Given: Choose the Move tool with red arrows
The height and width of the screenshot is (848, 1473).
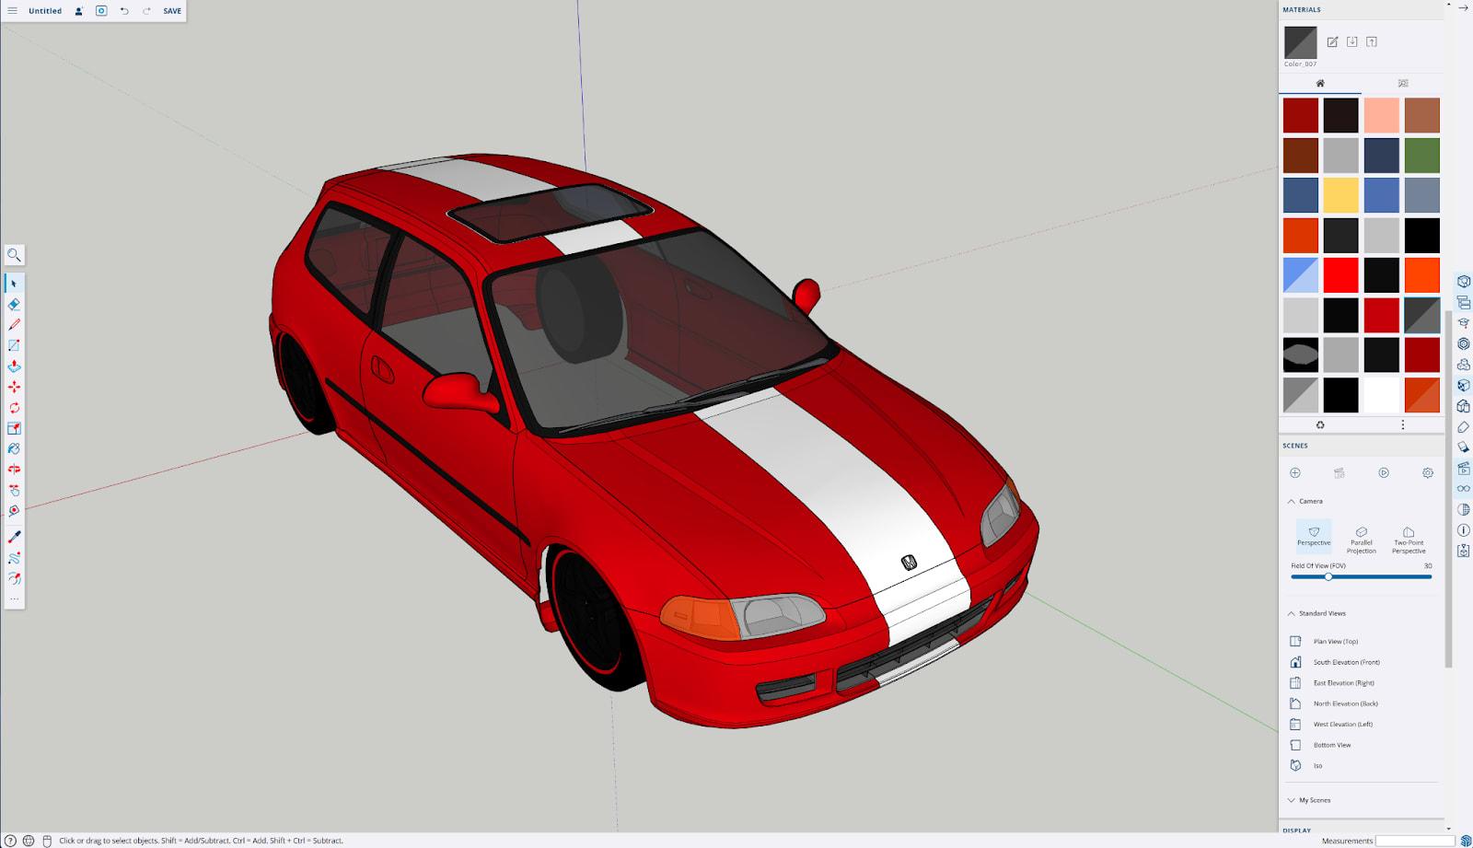Looking at the screenshot, I should [x=14, y=387].
